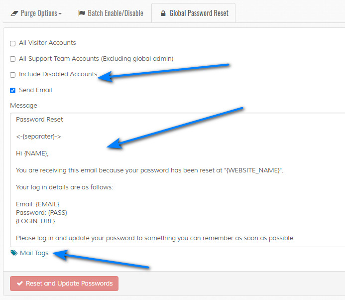Image resolution: width=345 pixels, height=300 pixels.
Task: Click the Include Disabled Accounts label
Action: click(58, 74)
